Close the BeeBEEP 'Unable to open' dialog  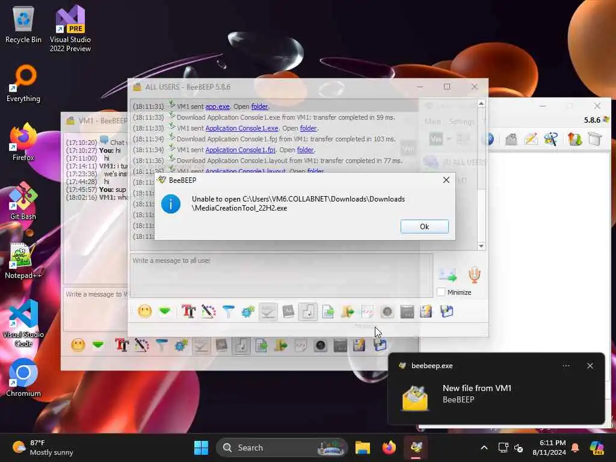point(446,180)
